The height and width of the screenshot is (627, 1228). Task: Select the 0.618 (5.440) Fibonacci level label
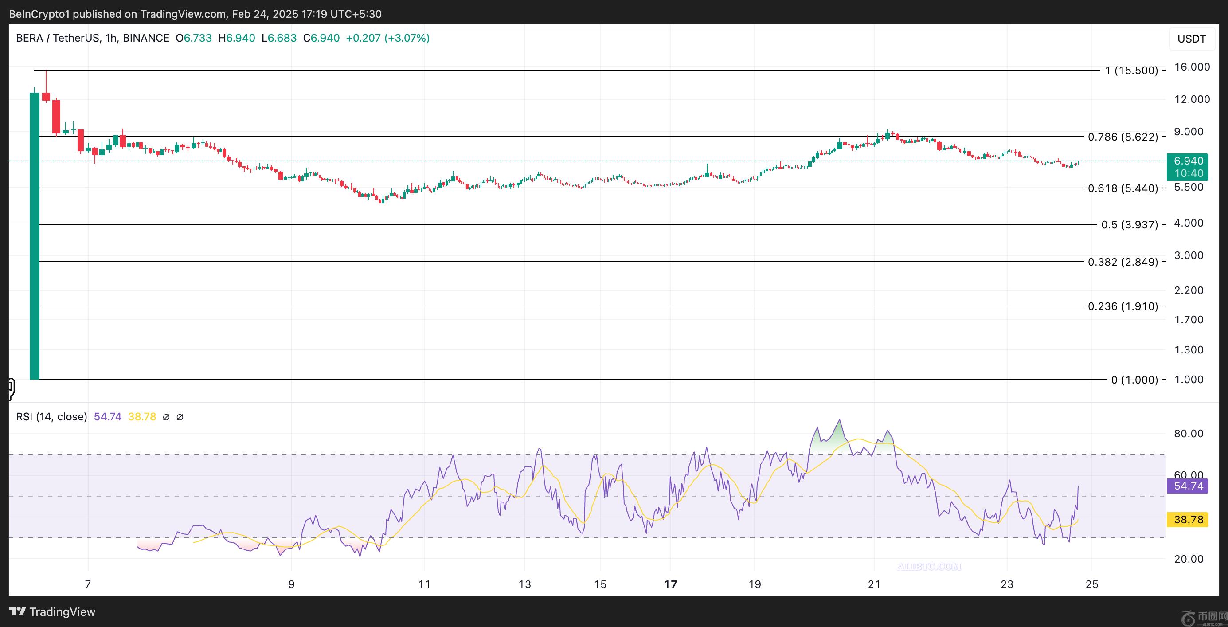coord(1122,188)
